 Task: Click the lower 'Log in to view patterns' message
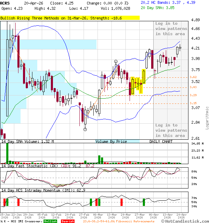point(170,130)
